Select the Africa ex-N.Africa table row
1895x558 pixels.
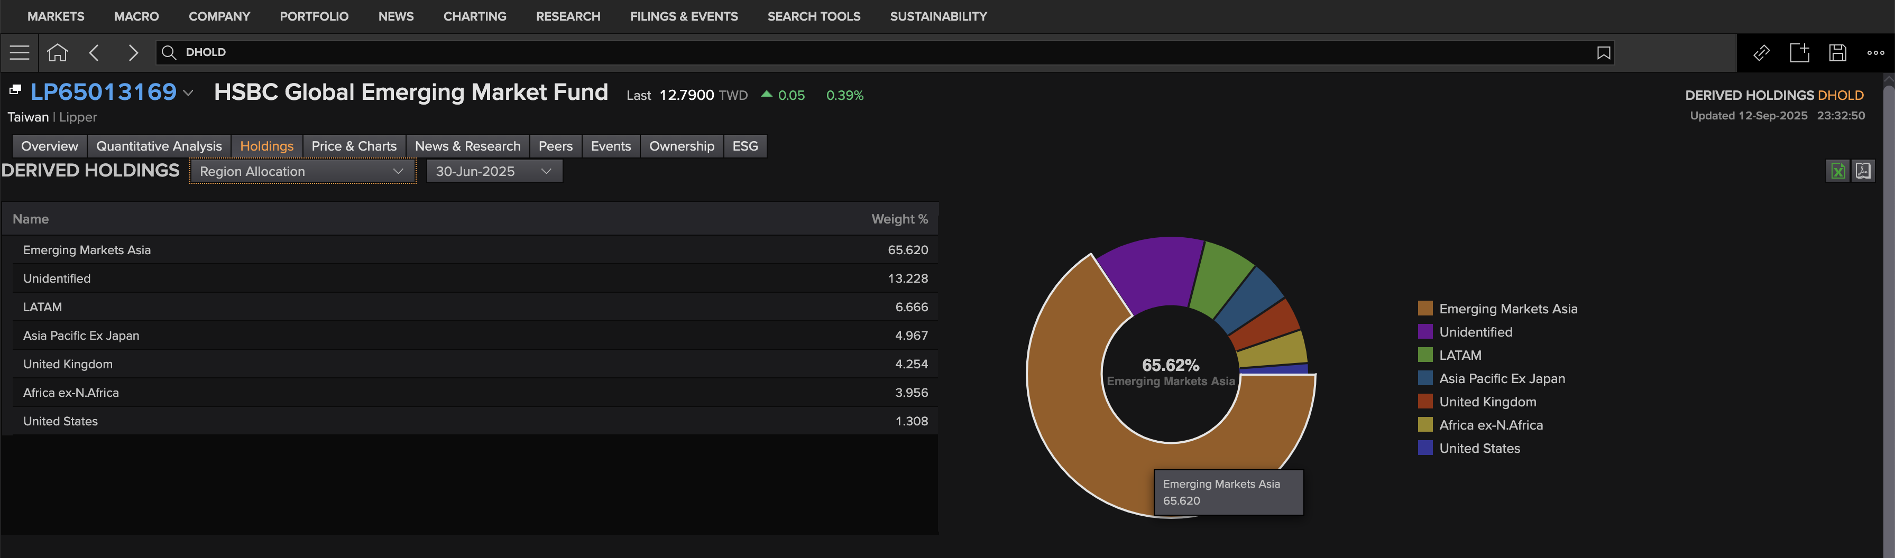[x=470, y=393]
